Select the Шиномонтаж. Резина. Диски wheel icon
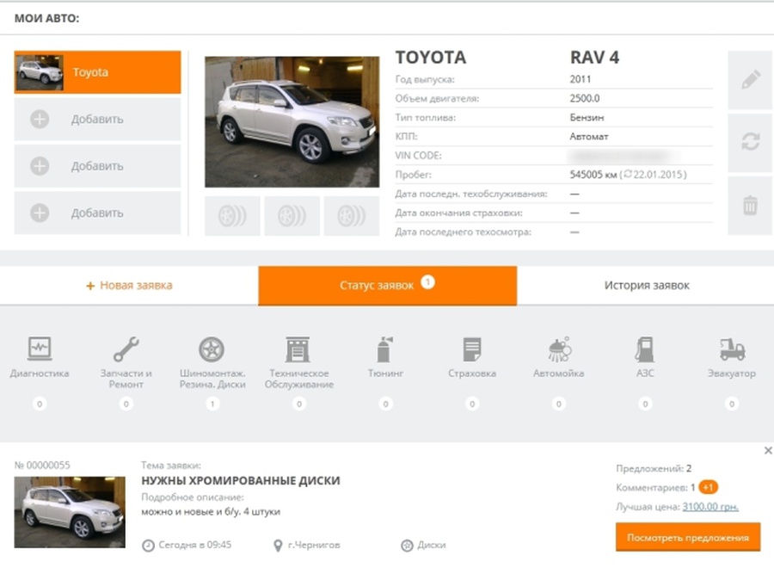Image resolution: width=774 pixels, height=568 pixels. pyautogui.click(x=212, y=349)
